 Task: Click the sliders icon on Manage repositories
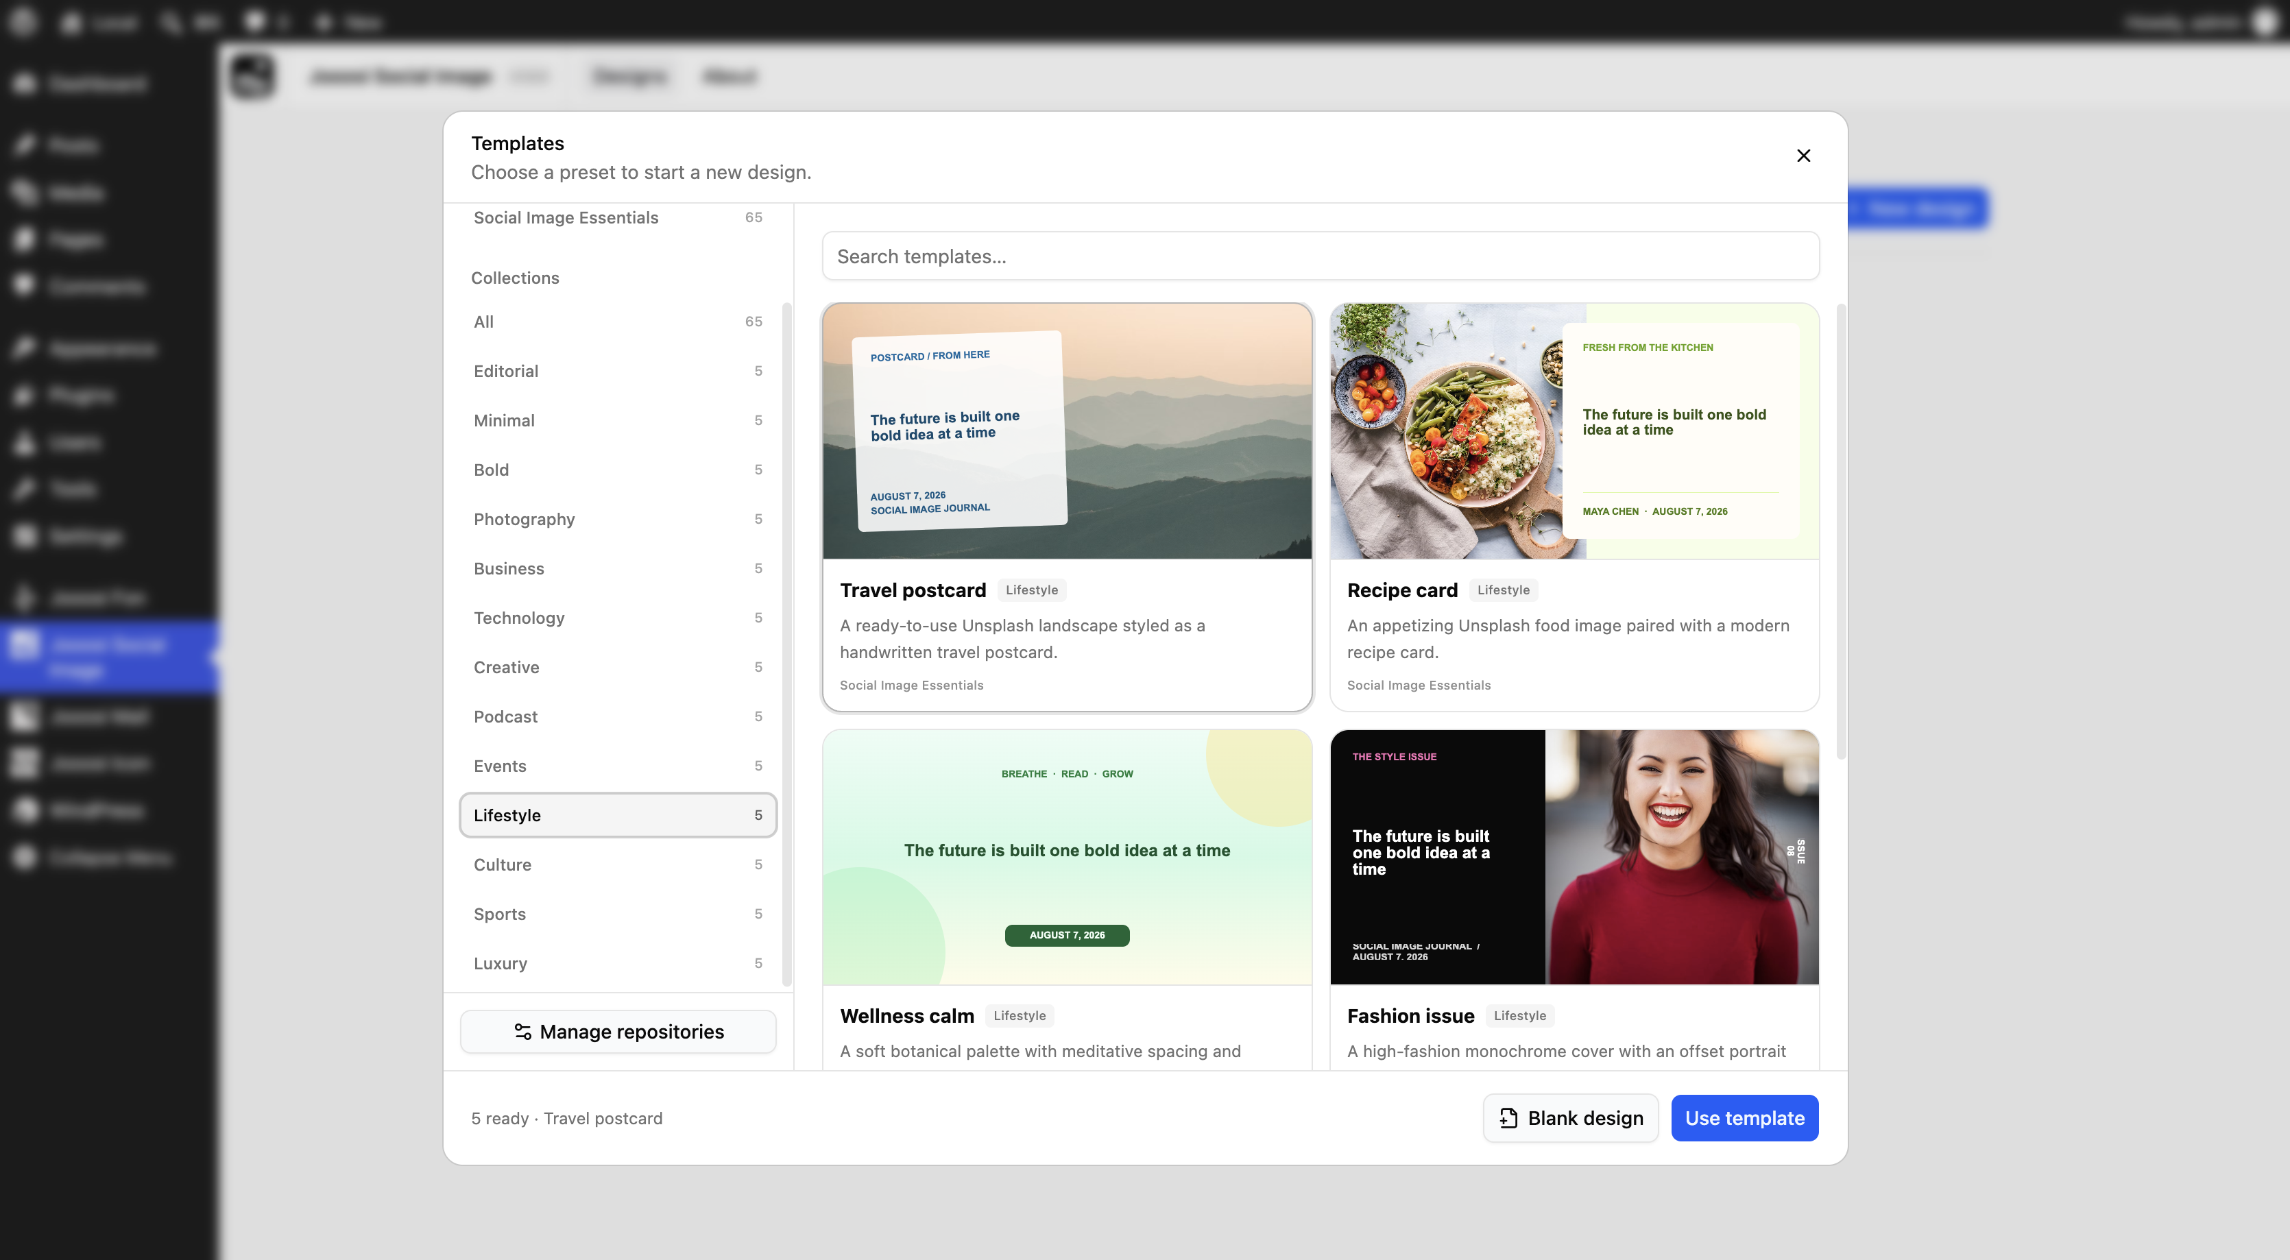522,1032
